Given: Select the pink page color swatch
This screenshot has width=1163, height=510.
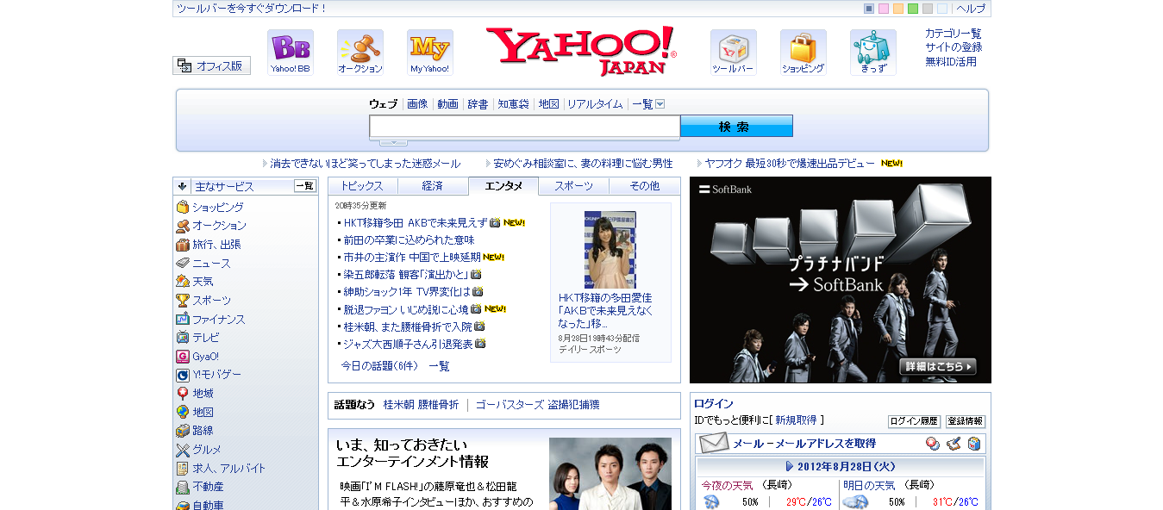Looking at the screenshot, I should [x=884, y=9].
